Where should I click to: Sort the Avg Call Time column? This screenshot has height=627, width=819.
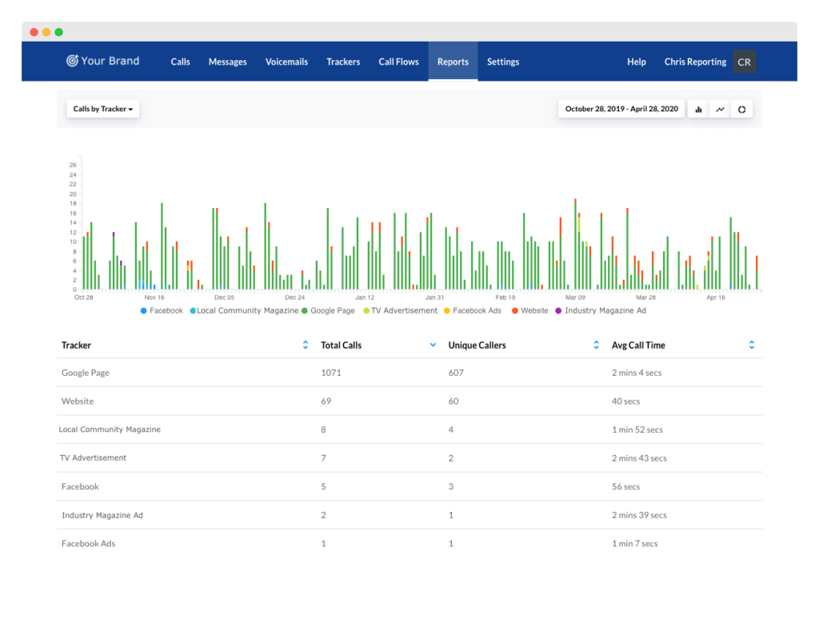[751, 345]
